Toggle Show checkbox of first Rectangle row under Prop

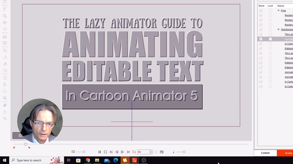[x=261, y=15]
